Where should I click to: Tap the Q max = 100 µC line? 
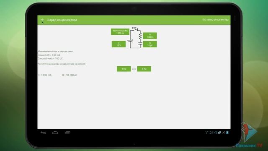(50, 59)
